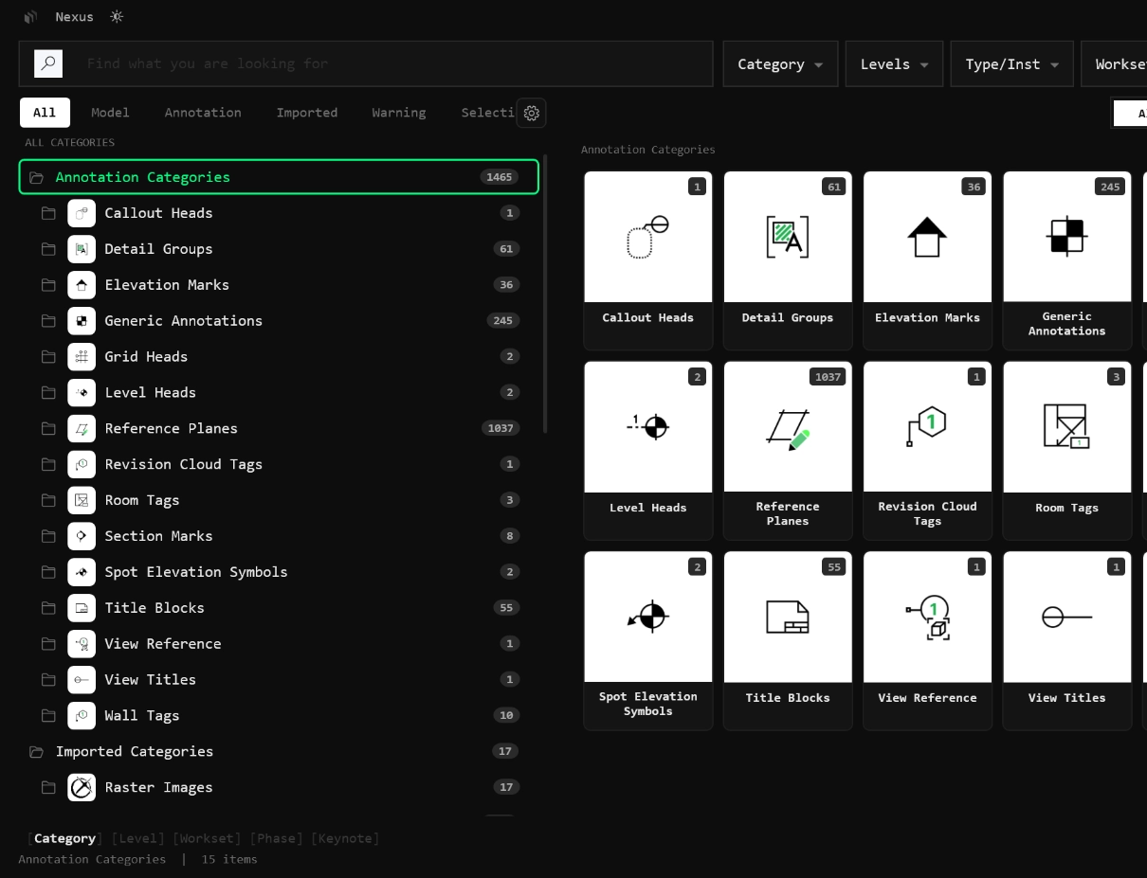Click the folder icon beside Section Marks
This screenshot has height=878, width=1147.
point(48,536)
